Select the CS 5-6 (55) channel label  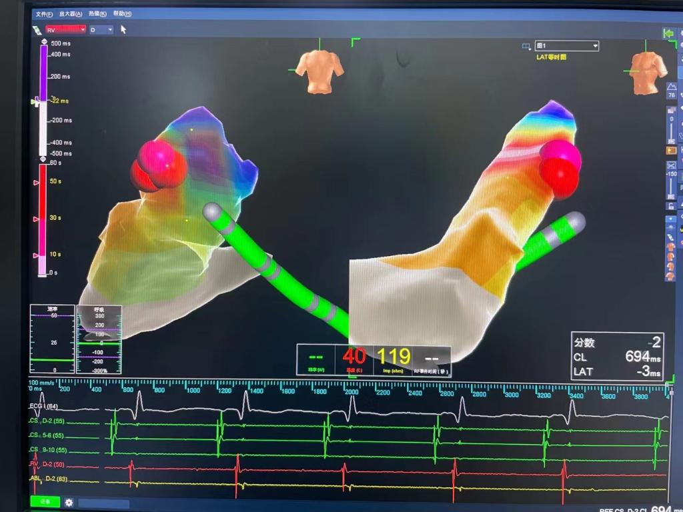pyautogui.click(x=47, y=435)
